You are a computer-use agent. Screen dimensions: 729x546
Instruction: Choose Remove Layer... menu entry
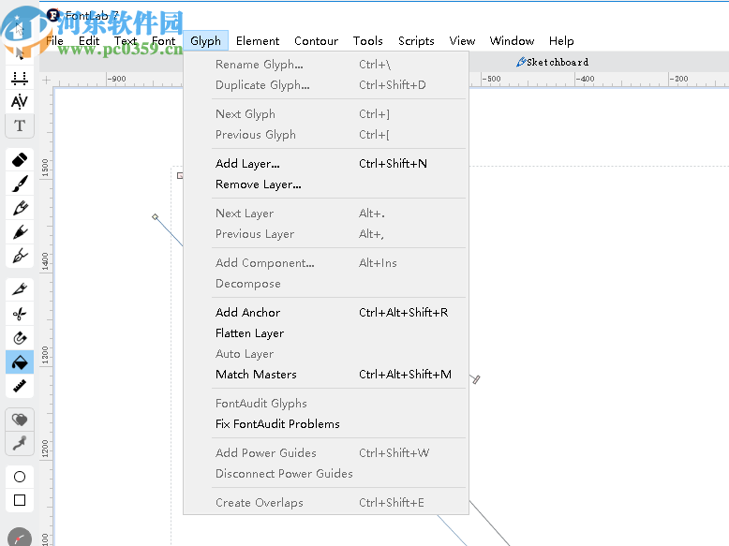[326, 184]
